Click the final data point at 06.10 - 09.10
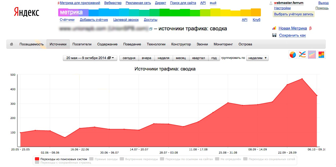Viewport: 336px width, 167px height. tap(317, 96)
